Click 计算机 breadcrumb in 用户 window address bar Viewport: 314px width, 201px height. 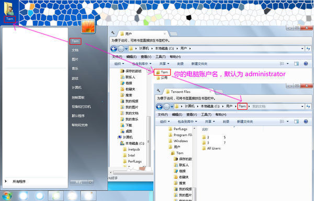[x=144, y=49]
